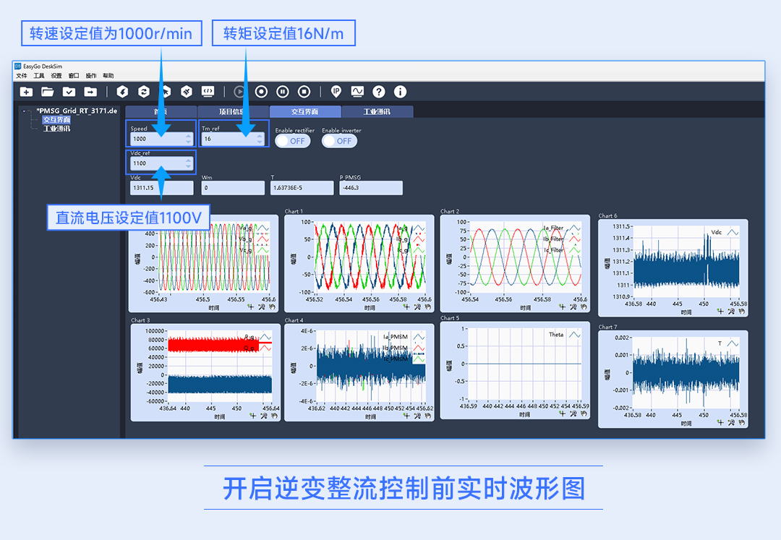Toggle the Enable_rectifier switch
This screenshot has width=781, height=540.
tap(293, 141)
